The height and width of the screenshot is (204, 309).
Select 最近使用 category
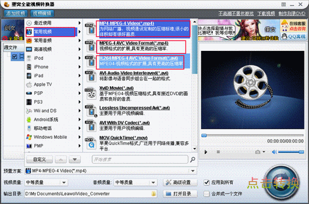pyautogui.click(x=53, y=23)
